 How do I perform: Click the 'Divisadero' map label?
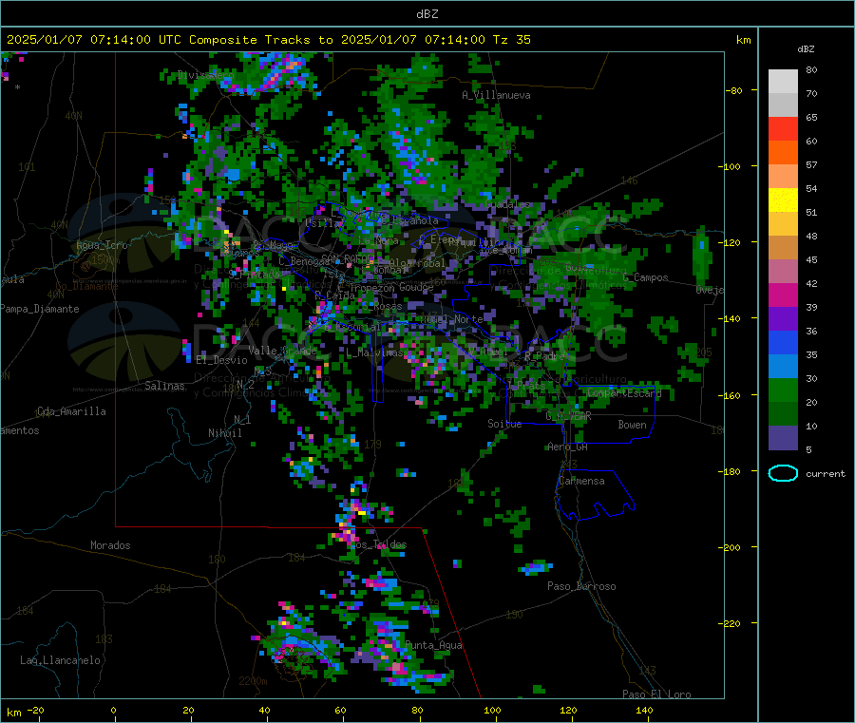pyautogui.click(x=205, y=75)
